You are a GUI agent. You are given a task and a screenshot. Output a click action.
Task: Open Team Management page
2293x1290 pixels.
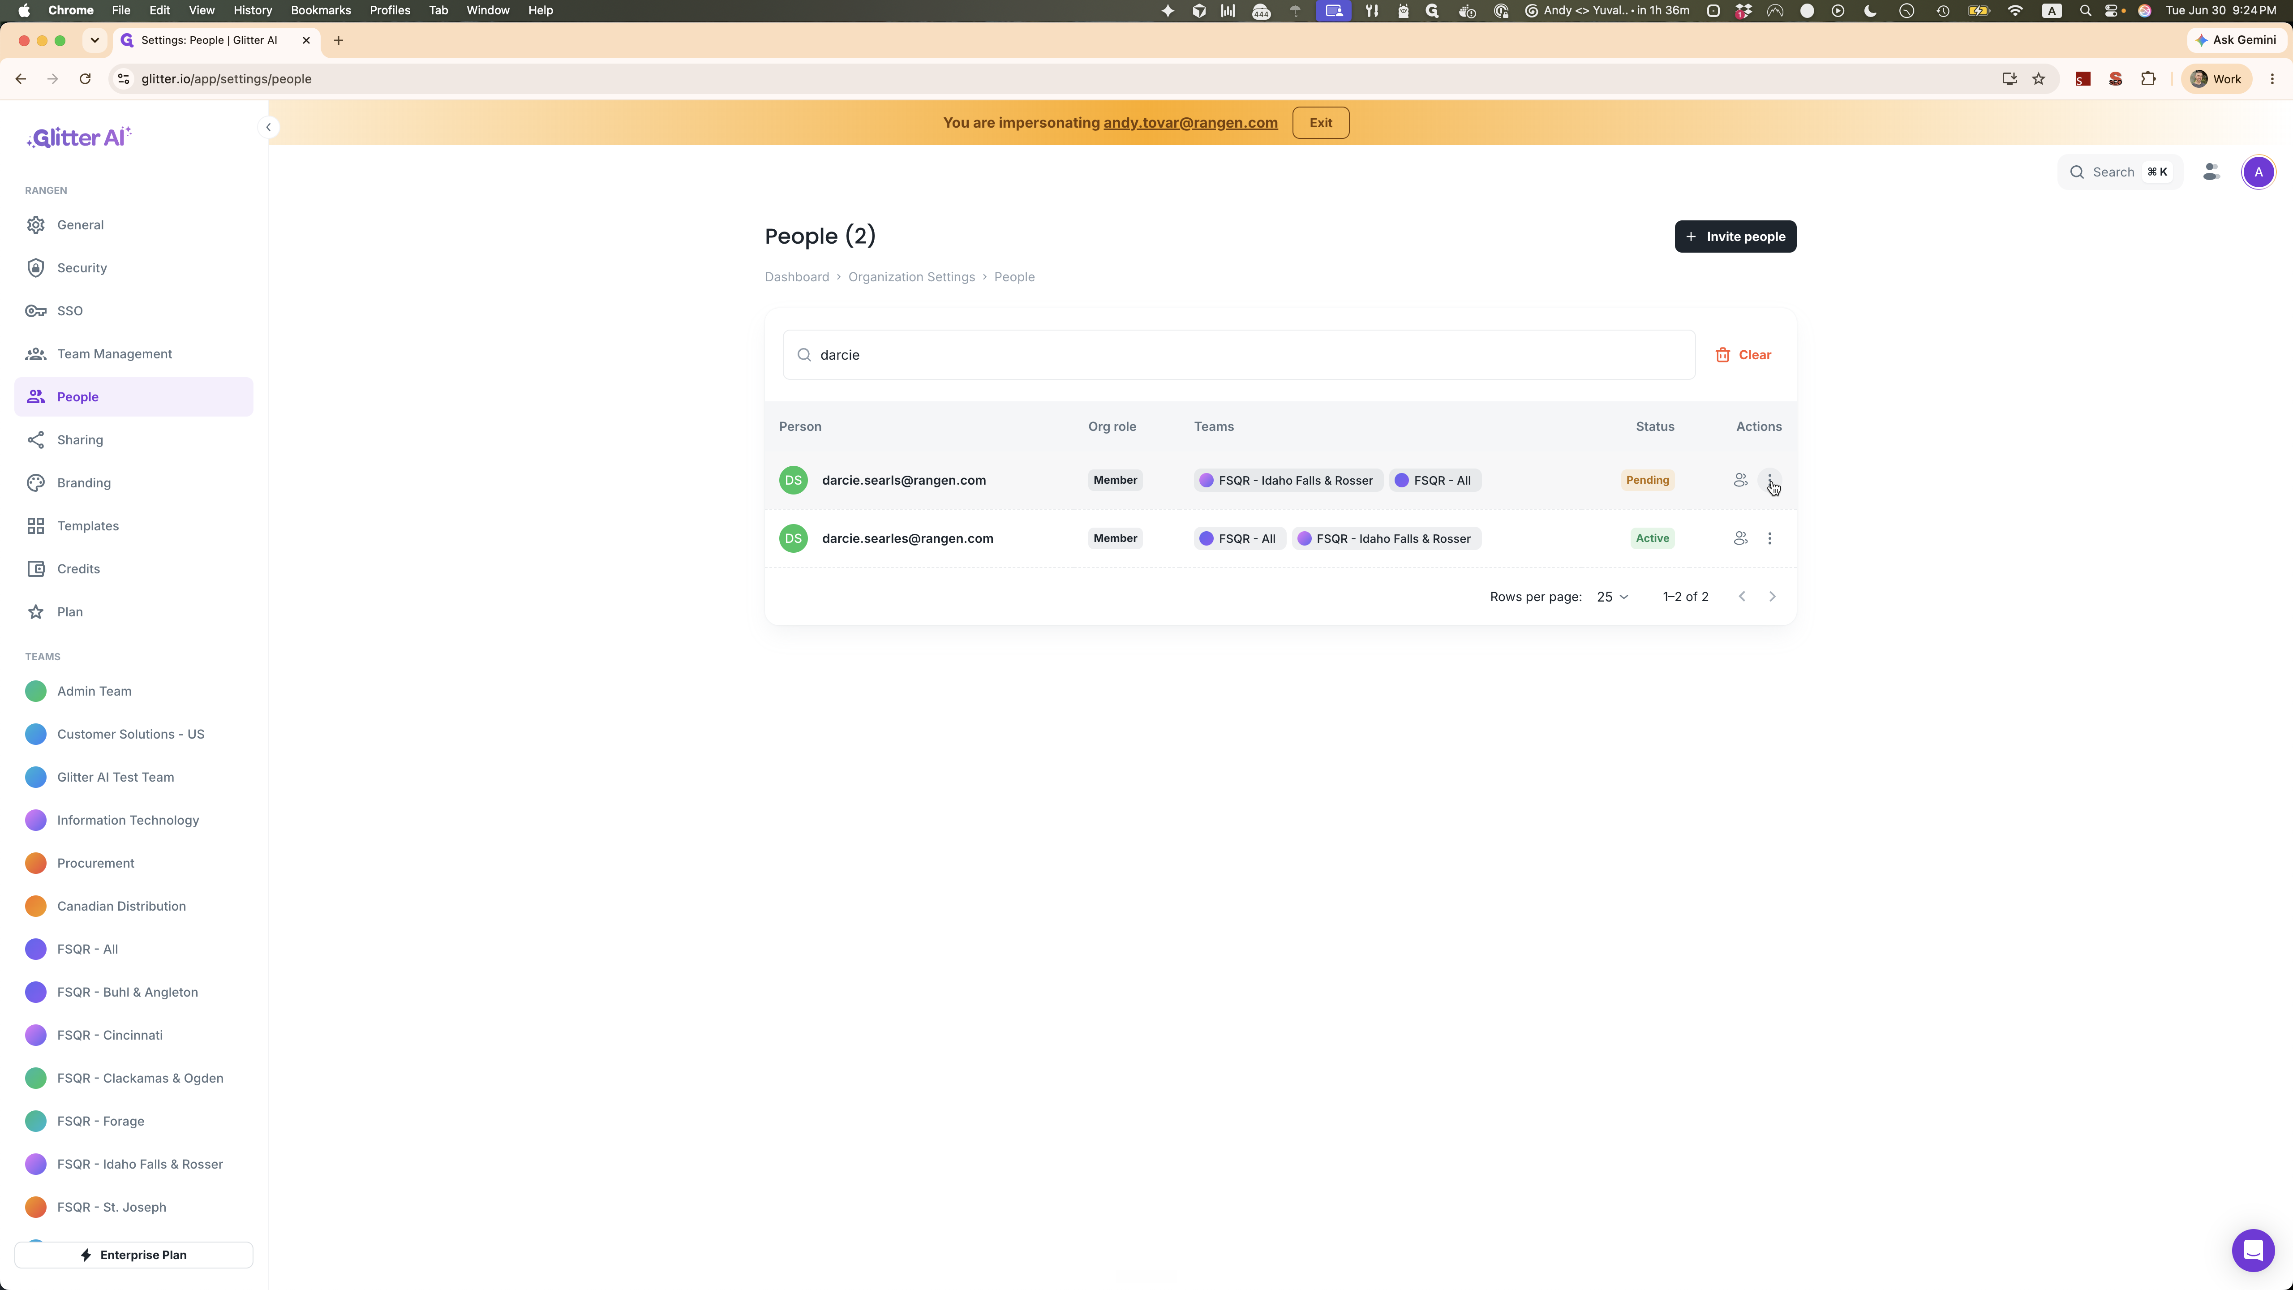tap(133, 354)
